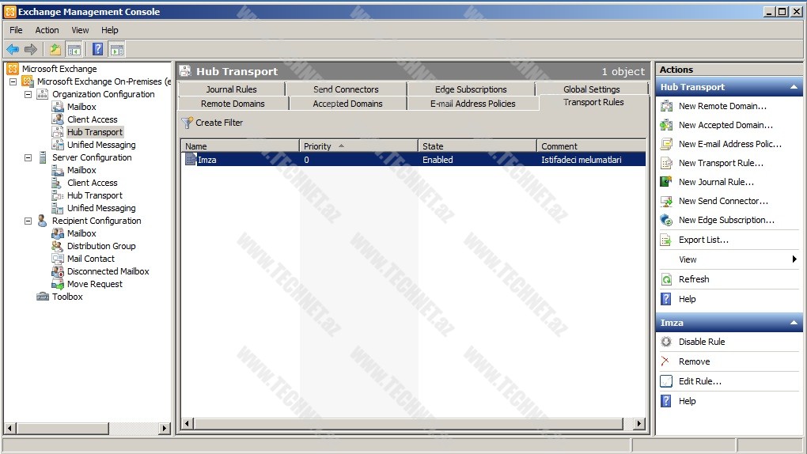
Task: Click the New Transport Rule icon
Action: point(666,163)
